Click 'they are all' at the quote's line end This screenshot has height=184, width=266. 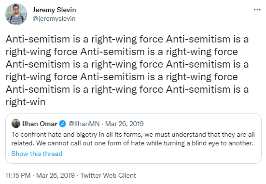coord(238,134)
